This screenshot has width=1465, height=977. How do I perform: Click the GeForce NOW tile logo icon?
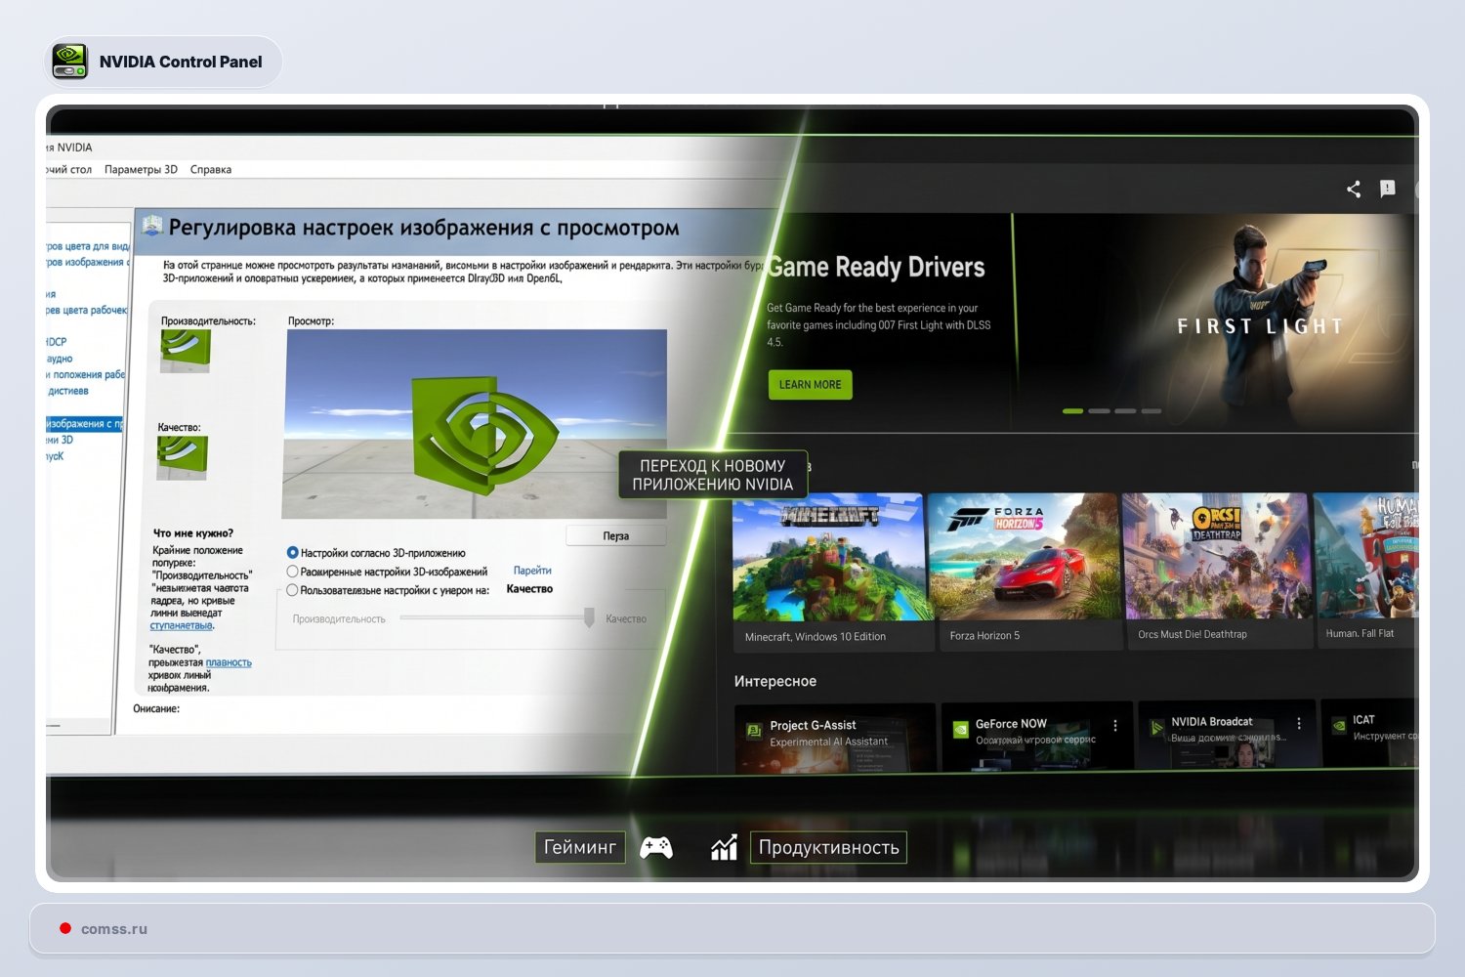click(960, 728)
